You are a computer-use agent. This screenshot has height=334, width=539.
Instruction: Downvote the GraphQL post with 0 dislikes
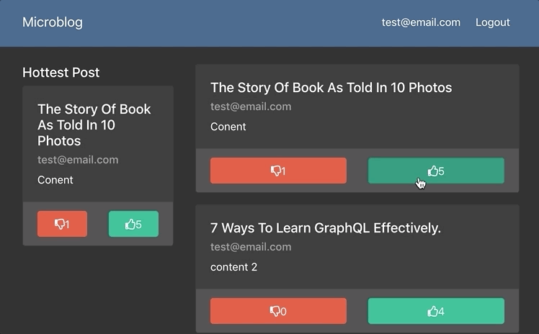pos(278,311)
